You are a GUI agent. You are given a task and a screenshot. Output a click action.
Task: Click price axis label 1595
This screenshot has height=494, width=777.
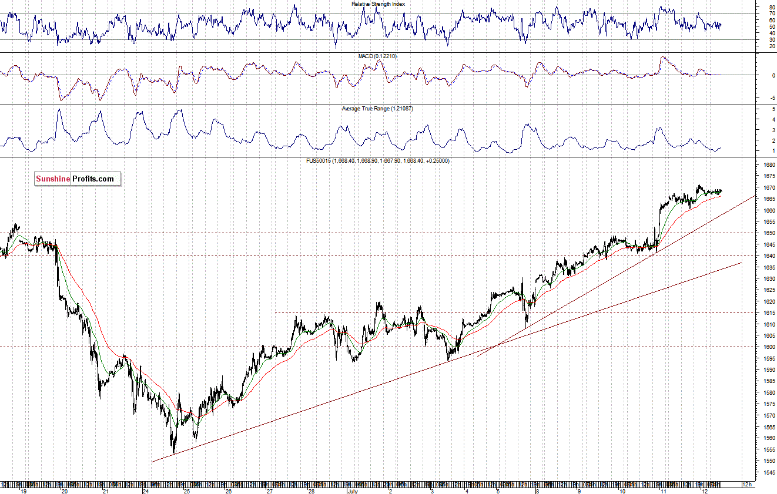click(769, 359)
